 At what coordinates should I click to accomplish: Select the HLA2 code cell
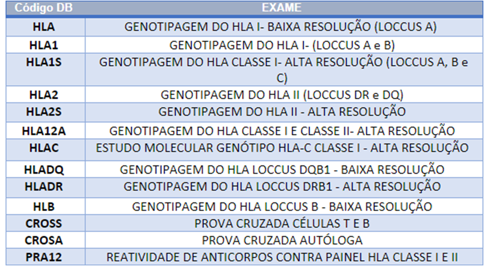44,94
